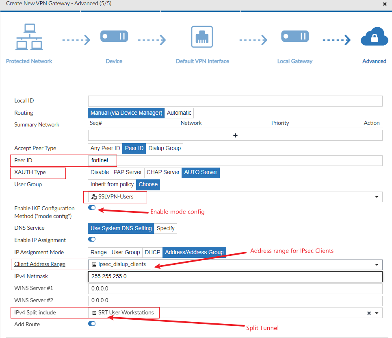
Task: Click the Peer ID field containing fortinet
Action: point(235,161)
